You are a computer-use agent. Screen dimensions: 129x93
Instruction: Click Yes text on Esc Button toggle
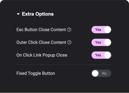point(98,30)
